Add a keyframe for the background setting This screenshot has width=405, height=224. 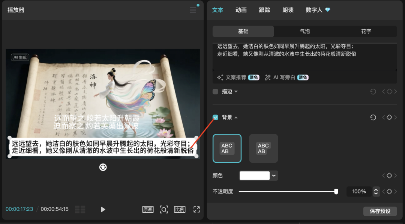[389, 117]
